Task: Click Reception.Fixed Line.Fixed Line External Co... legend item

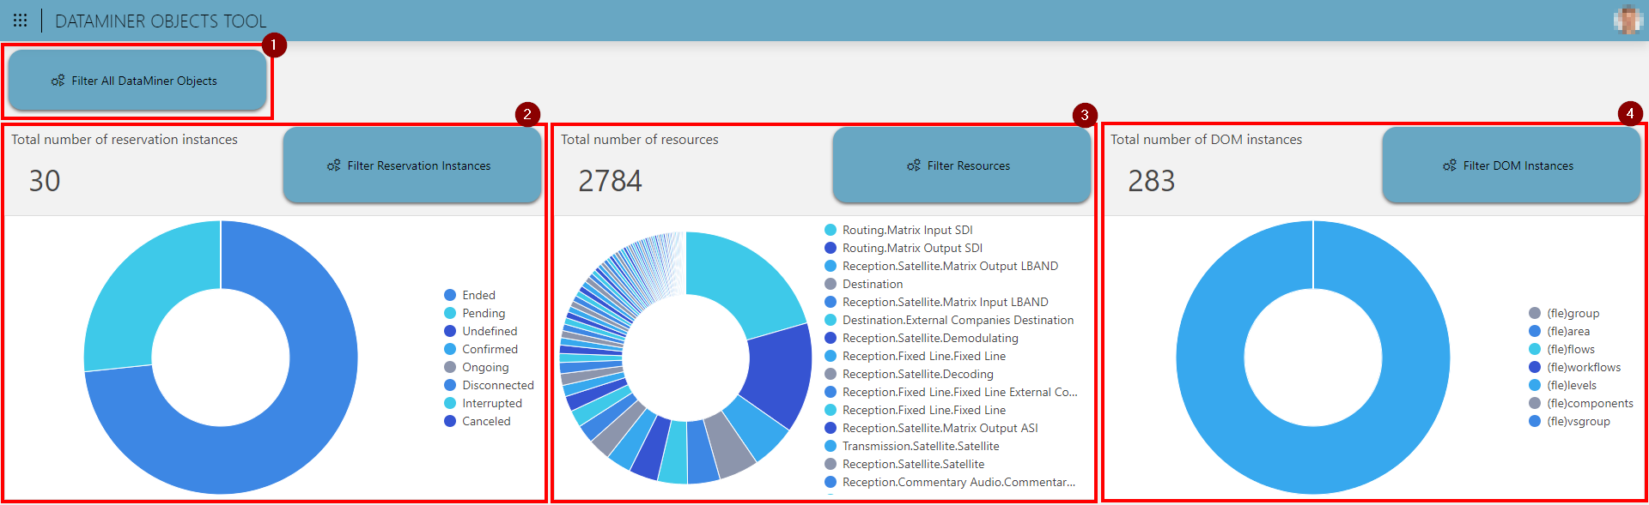Action: click(x=951, y=392)
